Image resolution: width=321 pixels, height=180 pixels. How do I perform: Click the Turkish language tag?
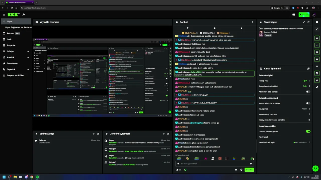coord(268,35)
